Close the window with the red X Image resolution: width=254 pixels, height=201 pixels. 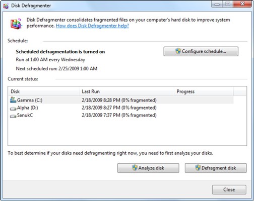[x=242, y=4]
